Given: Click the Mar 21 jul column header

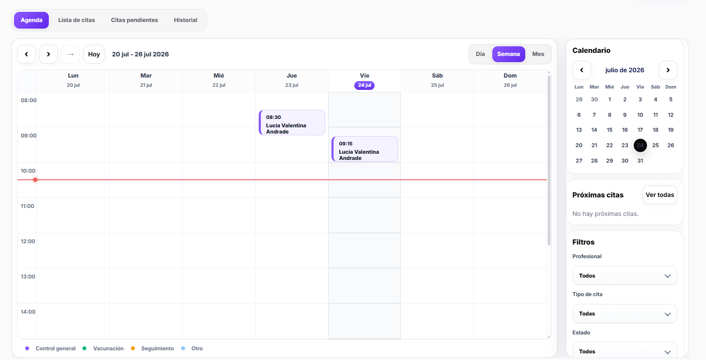Looking at the screenshot, I should 146,81.
